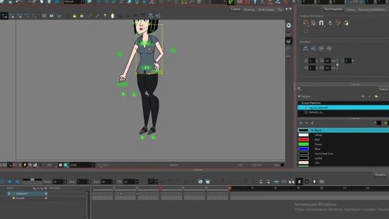Click the plus button on second timeline layer
This screenshot has width=389, height=219.
46,198
